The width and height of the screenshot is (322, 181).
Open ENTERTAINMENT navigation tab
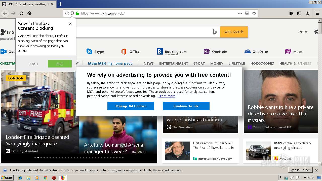pos(174,63)
